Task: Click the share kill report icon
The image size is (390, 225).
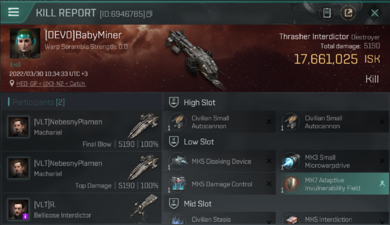Action: (x=348, y=13)
